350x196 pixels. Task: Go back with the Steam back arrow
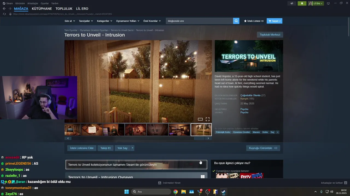pyautogui.click(x=4, y=9)
